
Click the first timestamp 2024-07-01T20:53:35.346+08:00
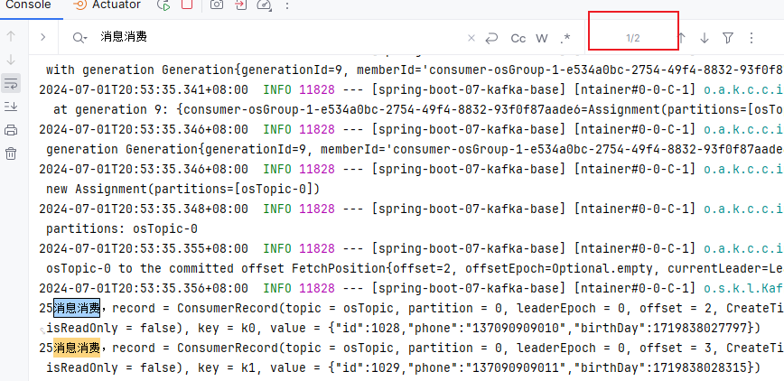coord(144,129)
